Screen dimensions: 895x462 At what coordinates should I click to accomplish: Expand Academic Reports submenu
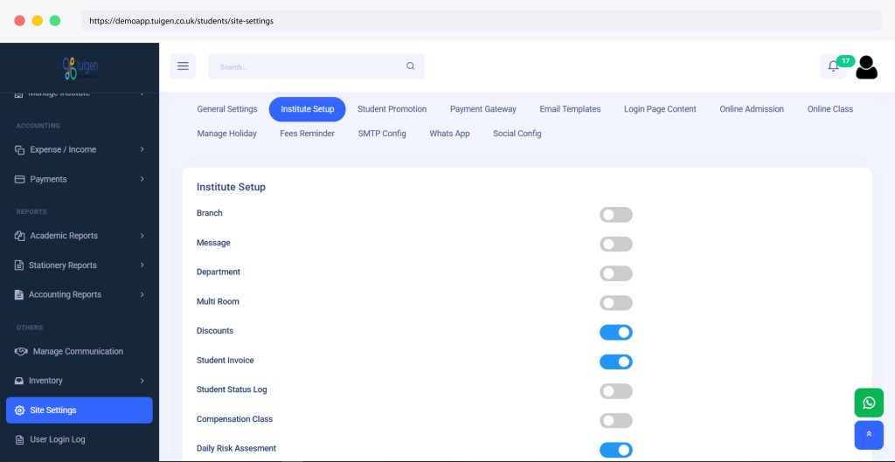point(80,236)
